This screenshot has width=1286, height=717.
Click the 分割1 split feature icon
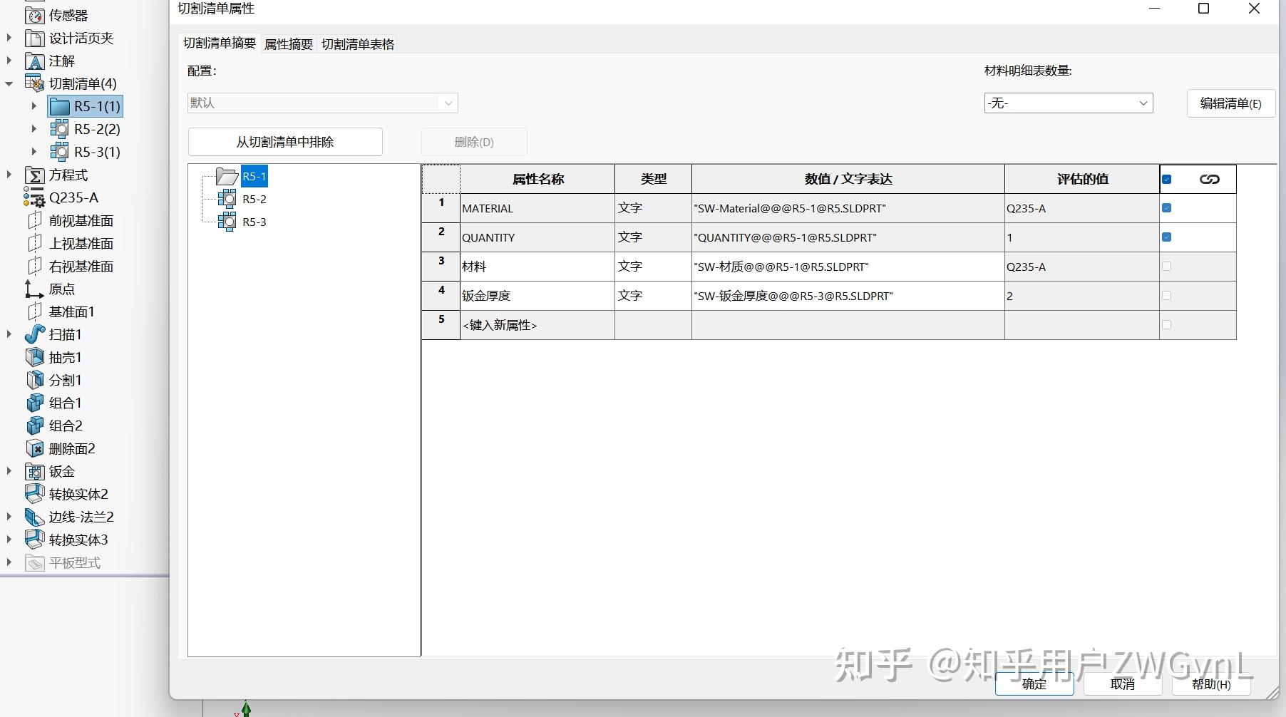coord(34,380)
